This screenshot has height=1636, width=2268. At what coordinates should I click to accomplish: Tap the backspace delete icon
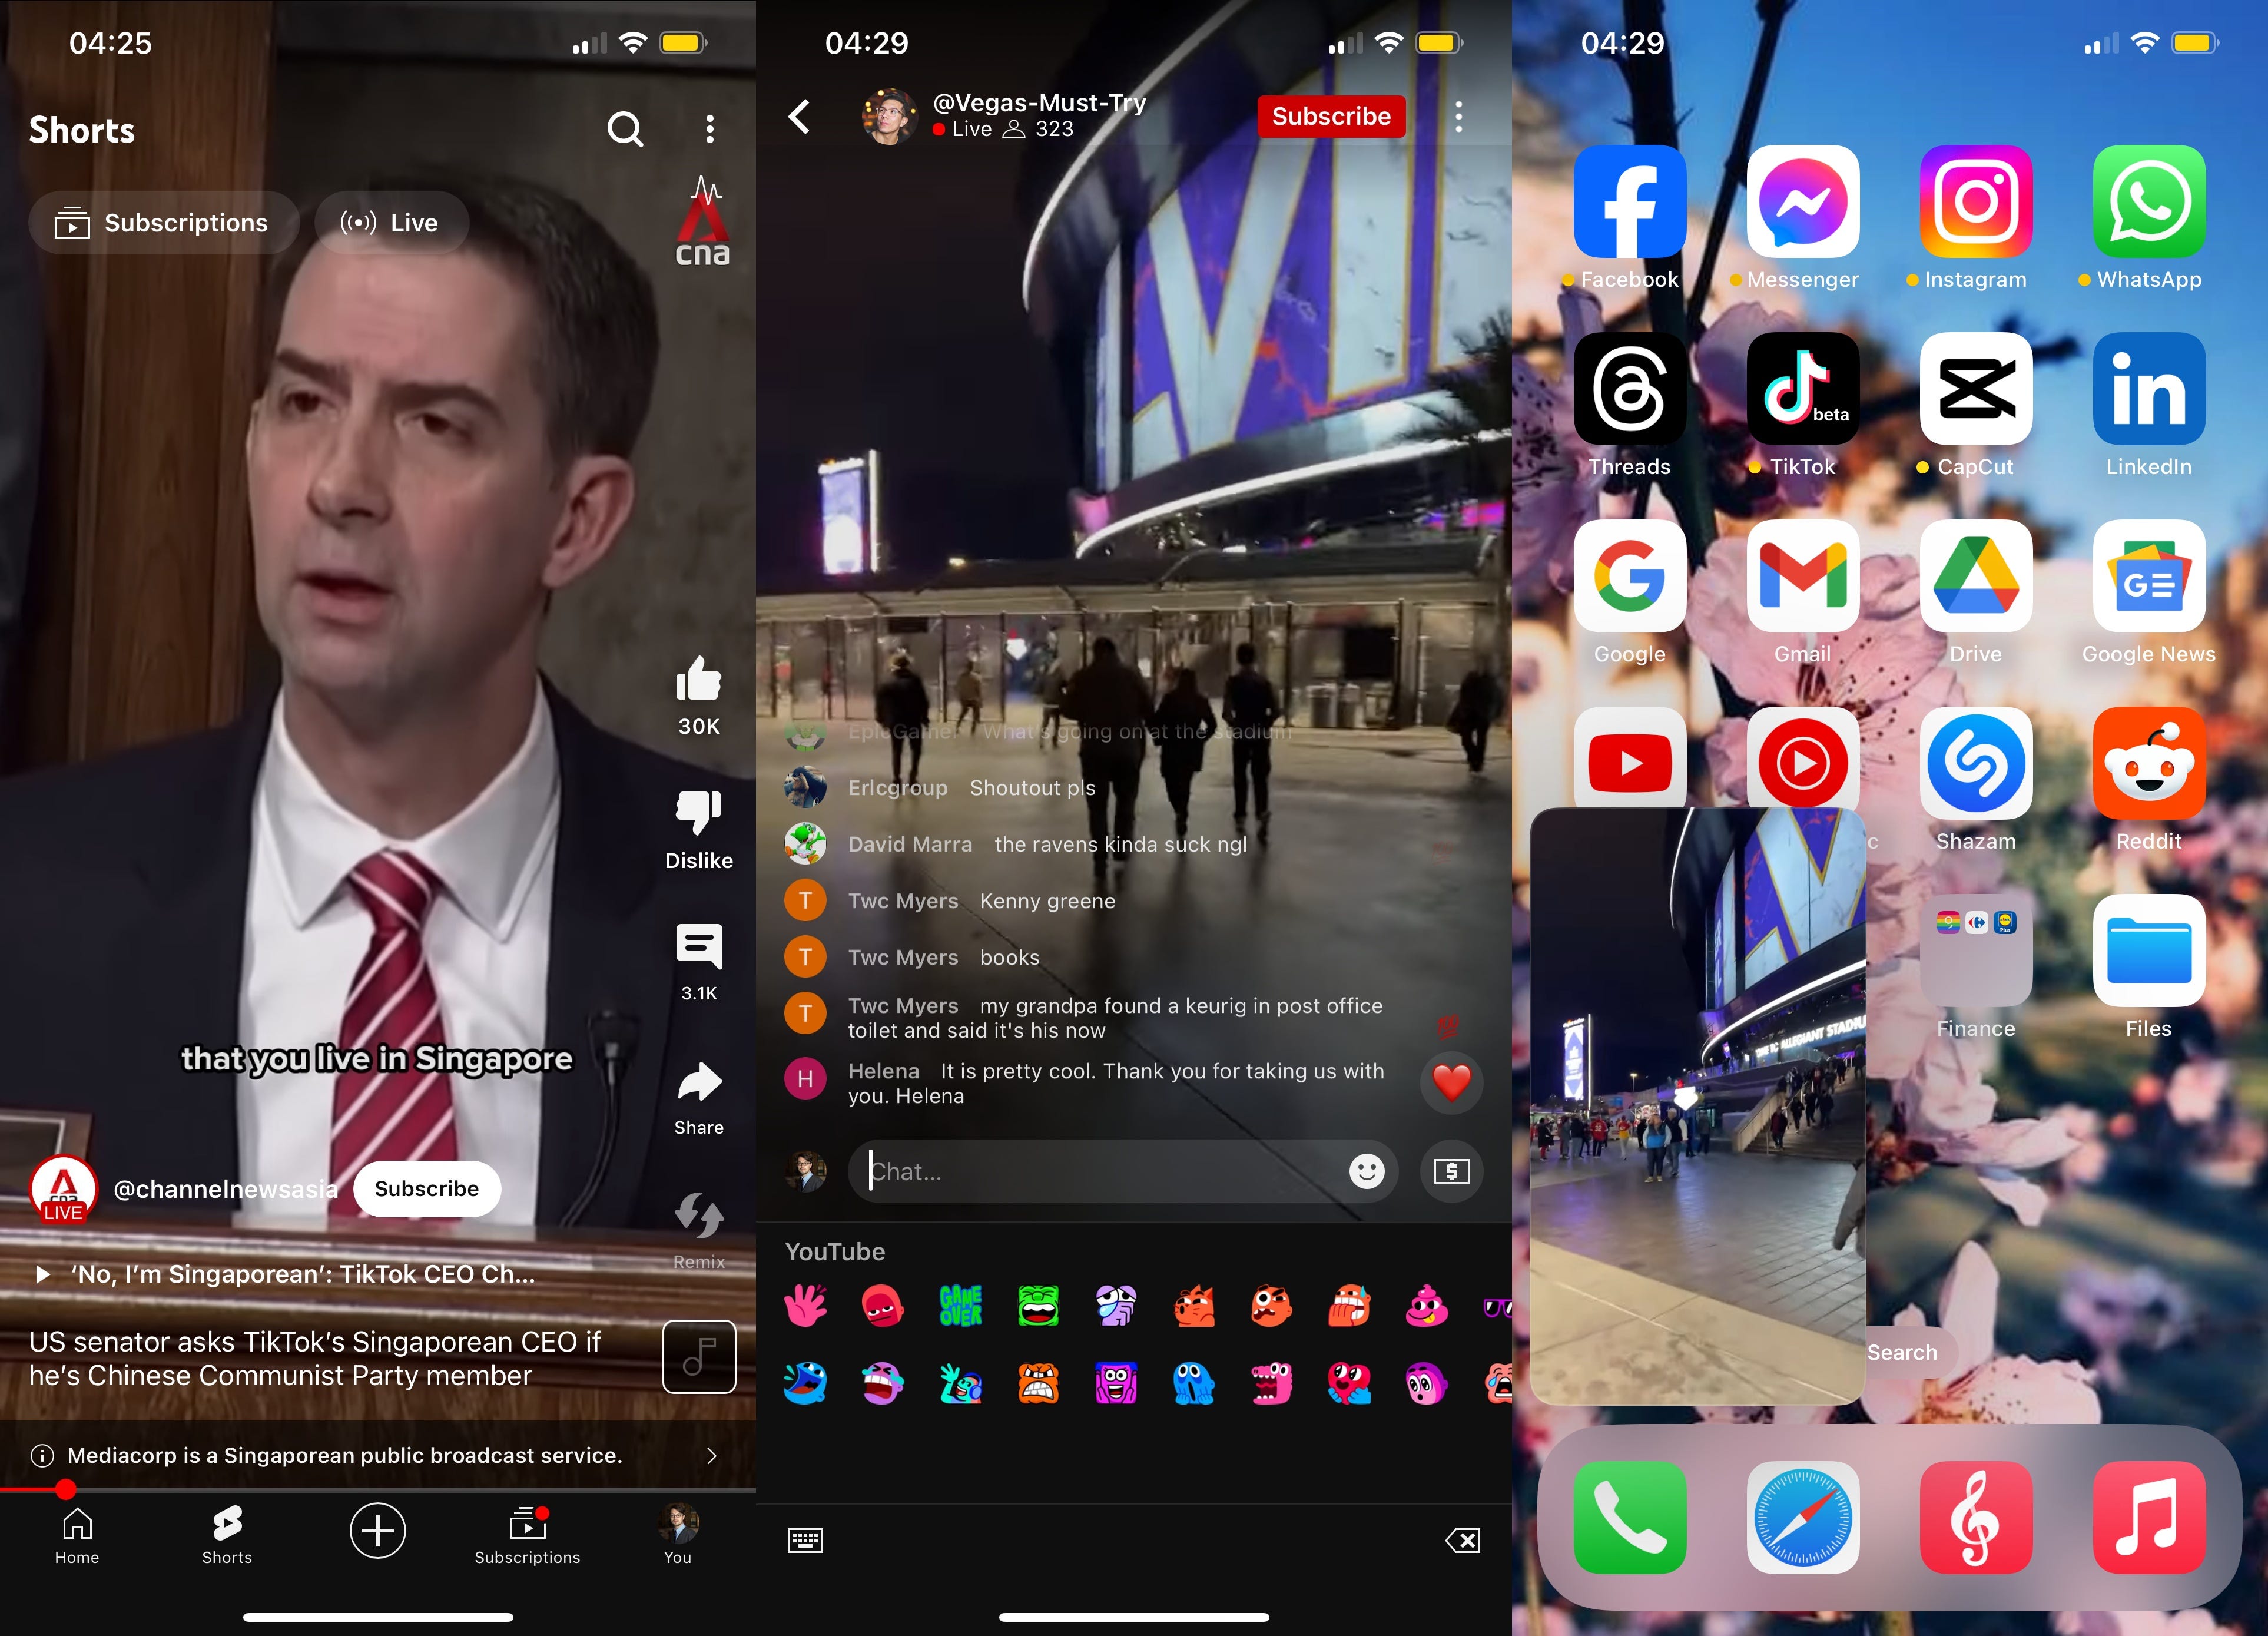click(1463, 1541)
